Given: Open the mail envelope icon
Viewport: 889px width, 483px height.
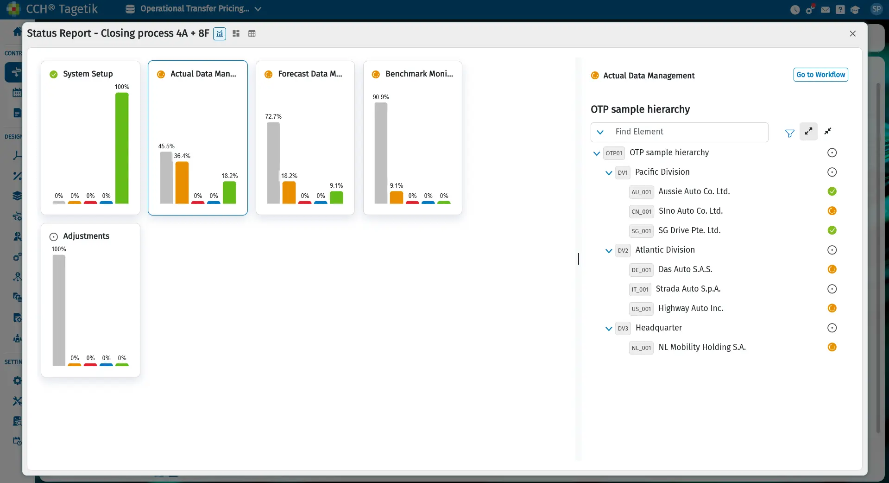Looking at the screenshot, I should point(825,10).
